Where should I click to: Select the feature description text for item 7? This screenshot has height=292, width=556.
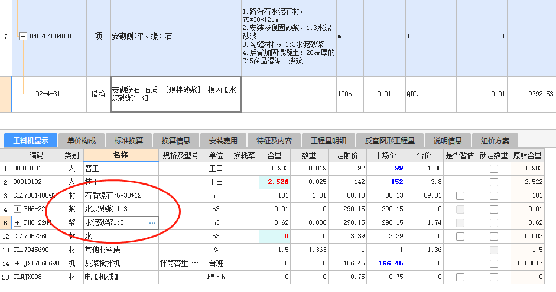(x=289, y=36)
